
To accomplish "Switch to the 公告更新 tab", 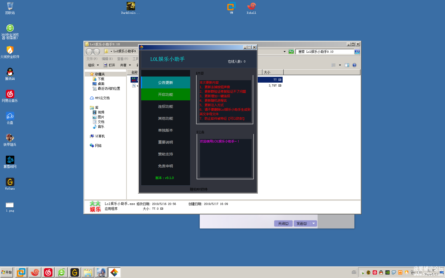I will coord(166,83).
